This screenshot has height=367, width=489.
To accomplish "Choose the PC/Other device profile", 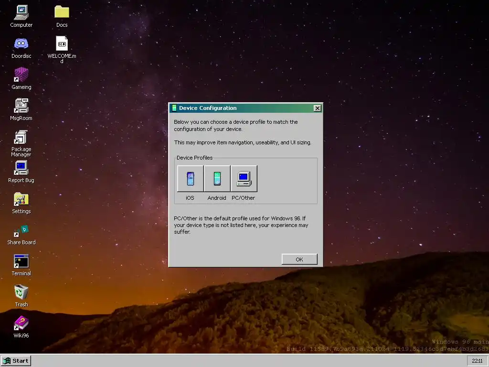I will click(x=244, y=179).
